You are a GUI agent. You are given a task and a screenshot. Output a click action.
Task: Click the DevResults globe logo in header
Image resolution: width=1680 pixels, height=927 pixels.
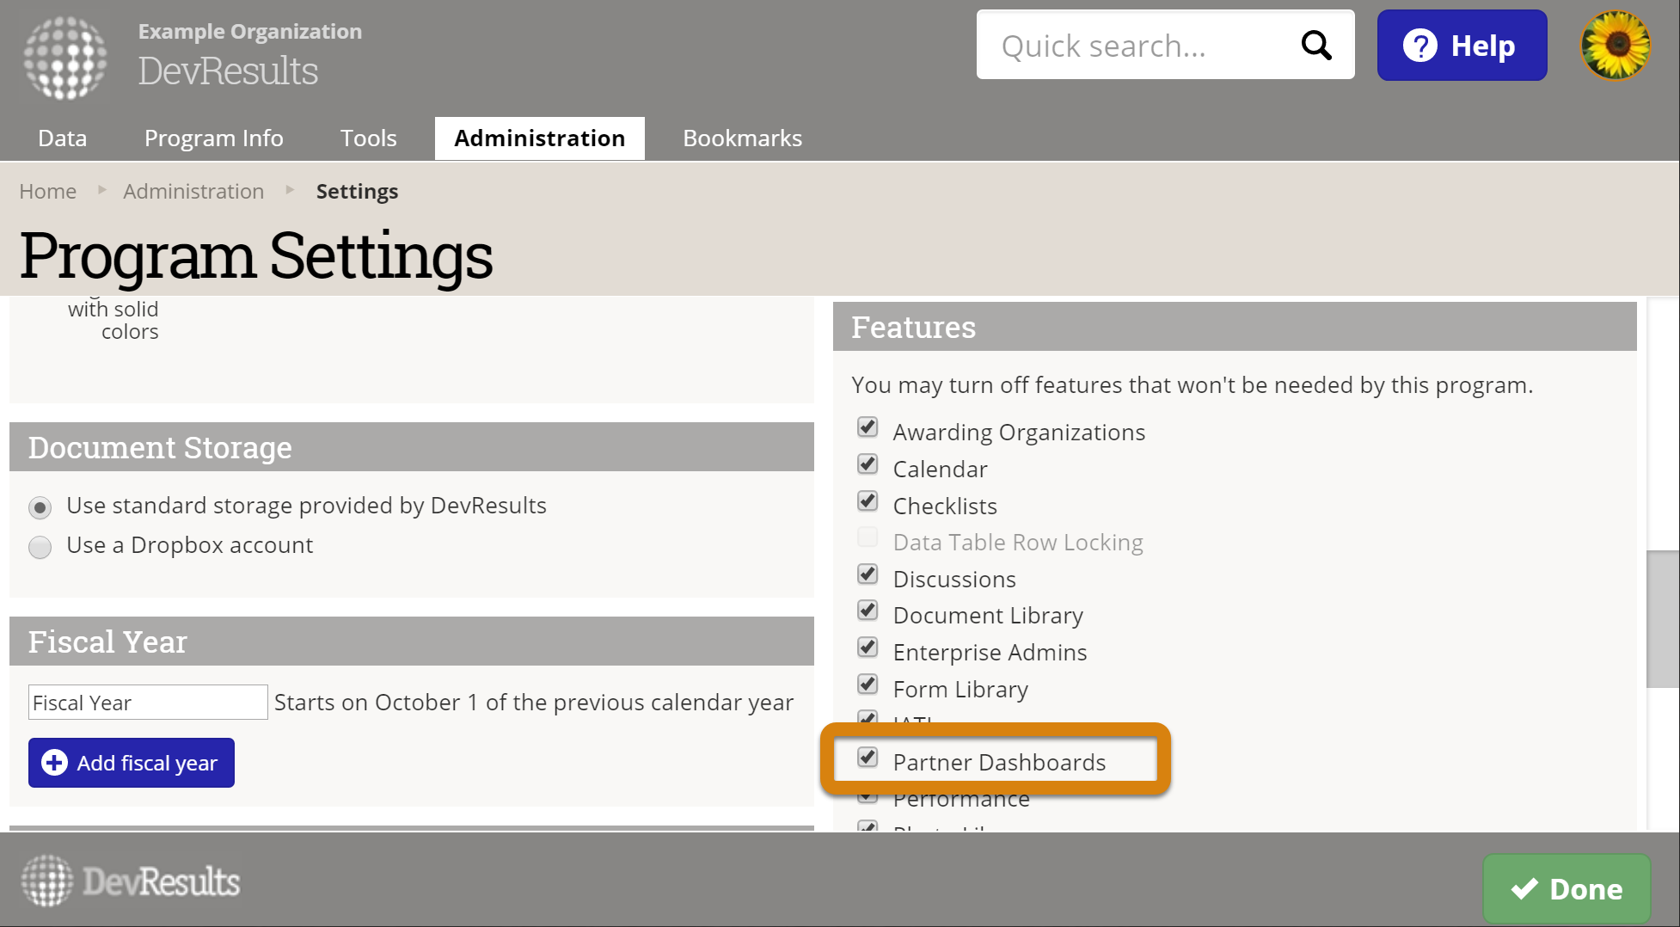point(65,58)
